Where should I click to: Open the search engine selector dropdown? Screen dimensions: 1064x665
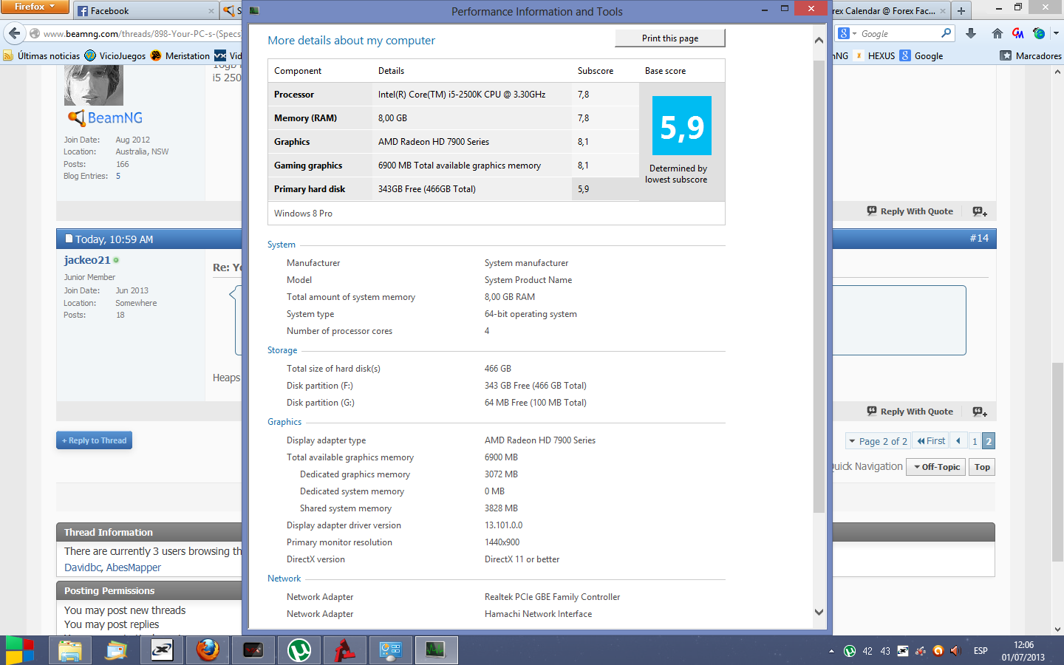[848, 33]
